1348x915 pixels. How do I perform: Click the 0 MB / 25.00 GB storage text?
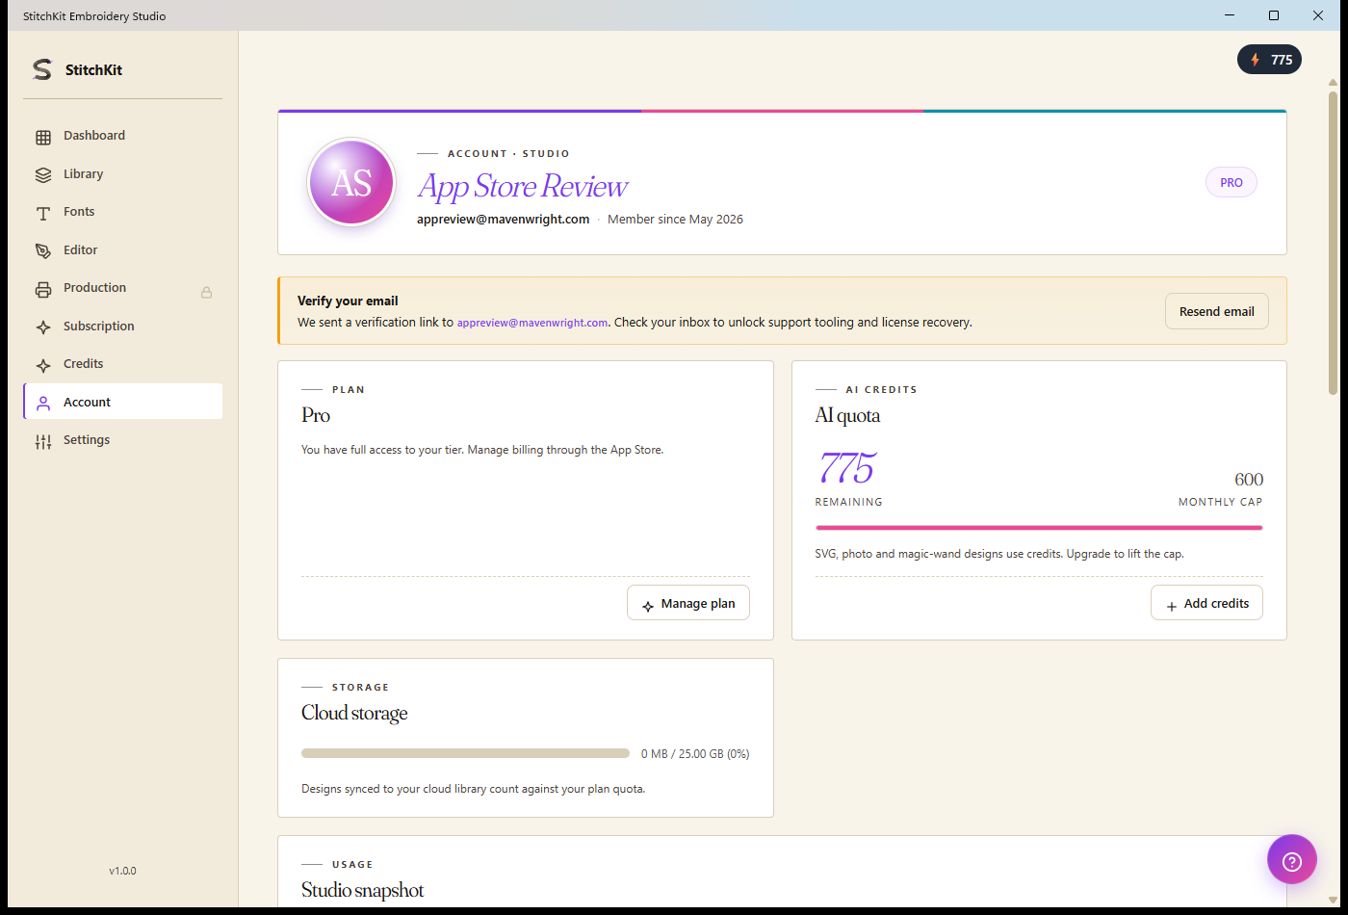pos(695,754)
